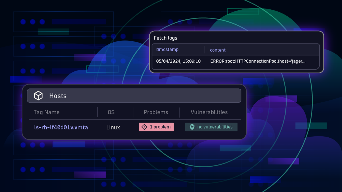Open the ERROR:root:HTTPConnectionPool log entry
The image size is (342, 192).
coord(258,61)
